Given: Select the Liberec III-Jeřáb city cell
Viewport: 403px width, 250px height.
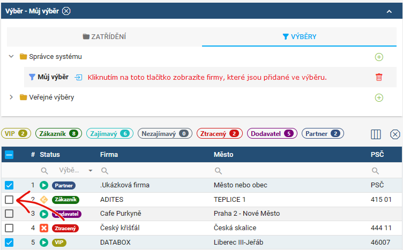Looking at the screenshot, I should click(238, 243).
